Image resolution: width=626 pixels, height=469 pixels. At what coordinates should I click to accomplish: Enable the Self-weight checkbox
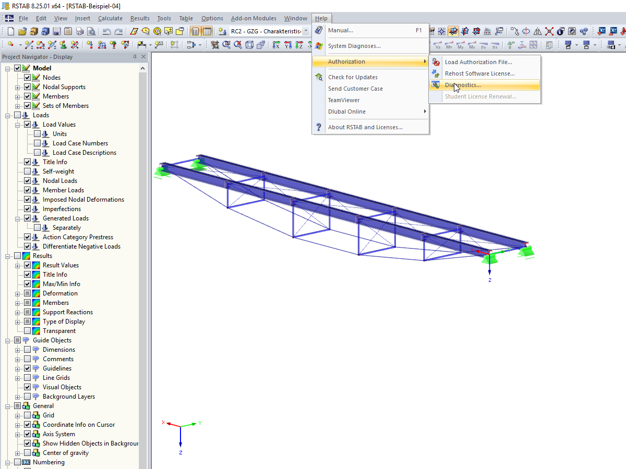tap(28, 171)
